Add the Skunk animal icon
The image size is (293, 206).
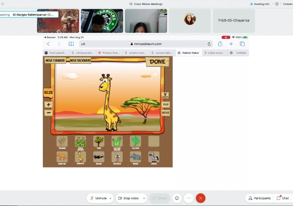click(x=99, y=157)
